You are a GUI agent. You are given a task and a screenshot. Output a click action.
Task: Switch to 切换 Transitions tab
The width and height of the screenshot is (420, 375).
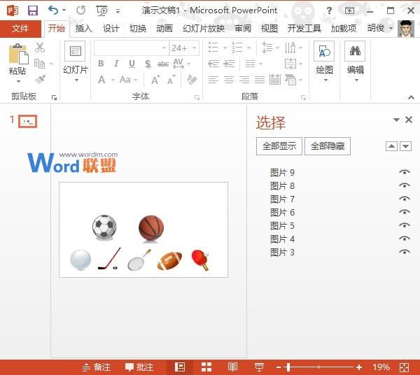coord(138,29)
